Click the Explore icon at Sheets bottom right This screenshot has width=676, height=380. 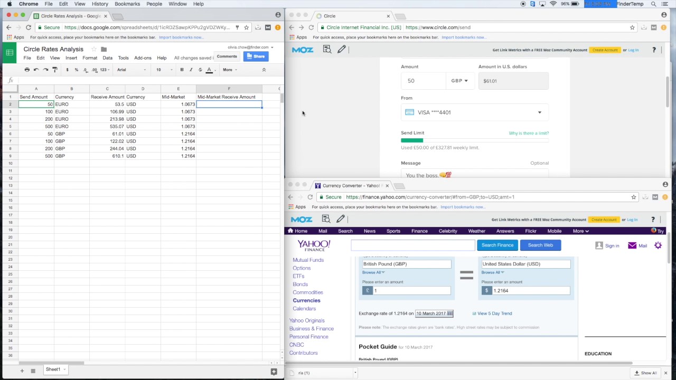(x=274, y=372)
